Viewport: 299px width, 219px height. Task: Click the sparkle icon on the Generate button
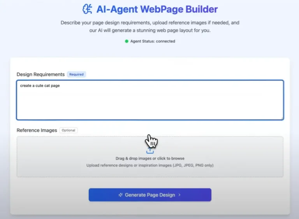(121, 195)
